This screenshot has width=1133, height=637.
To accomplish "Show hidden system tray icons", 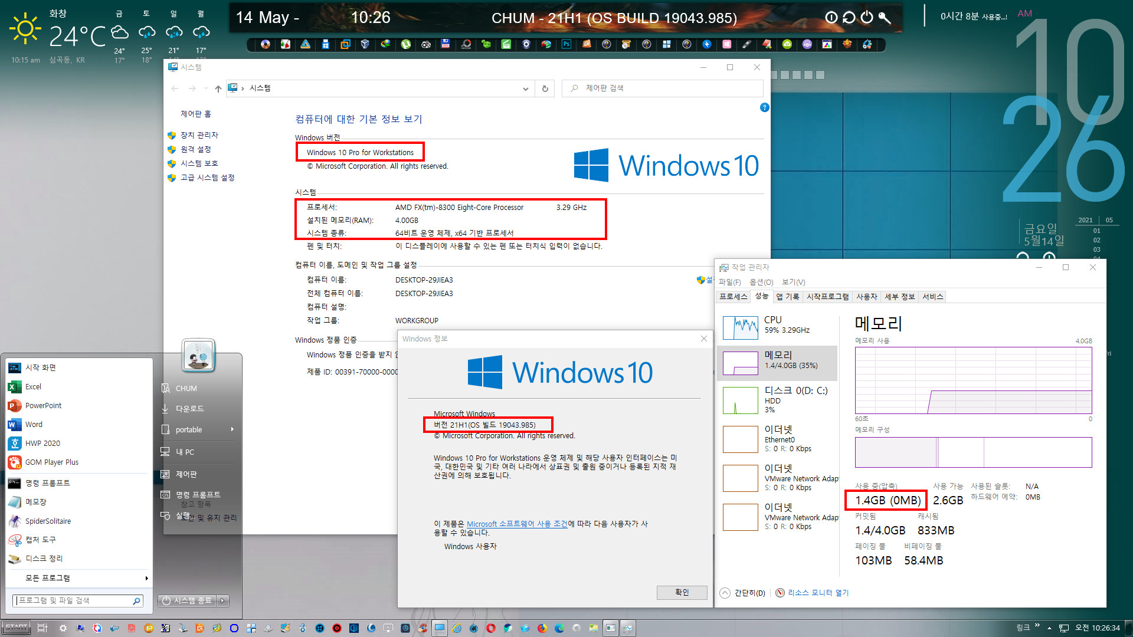I will click(x=1049, y=628).
